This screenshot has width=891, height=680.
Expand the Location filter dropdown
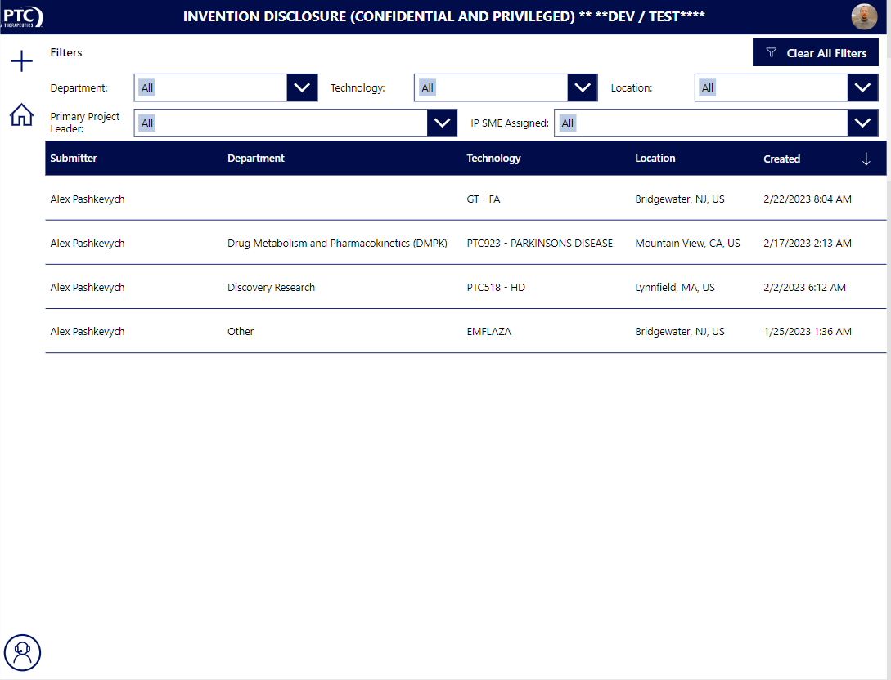pyautogui.click(x=862, y=87)
